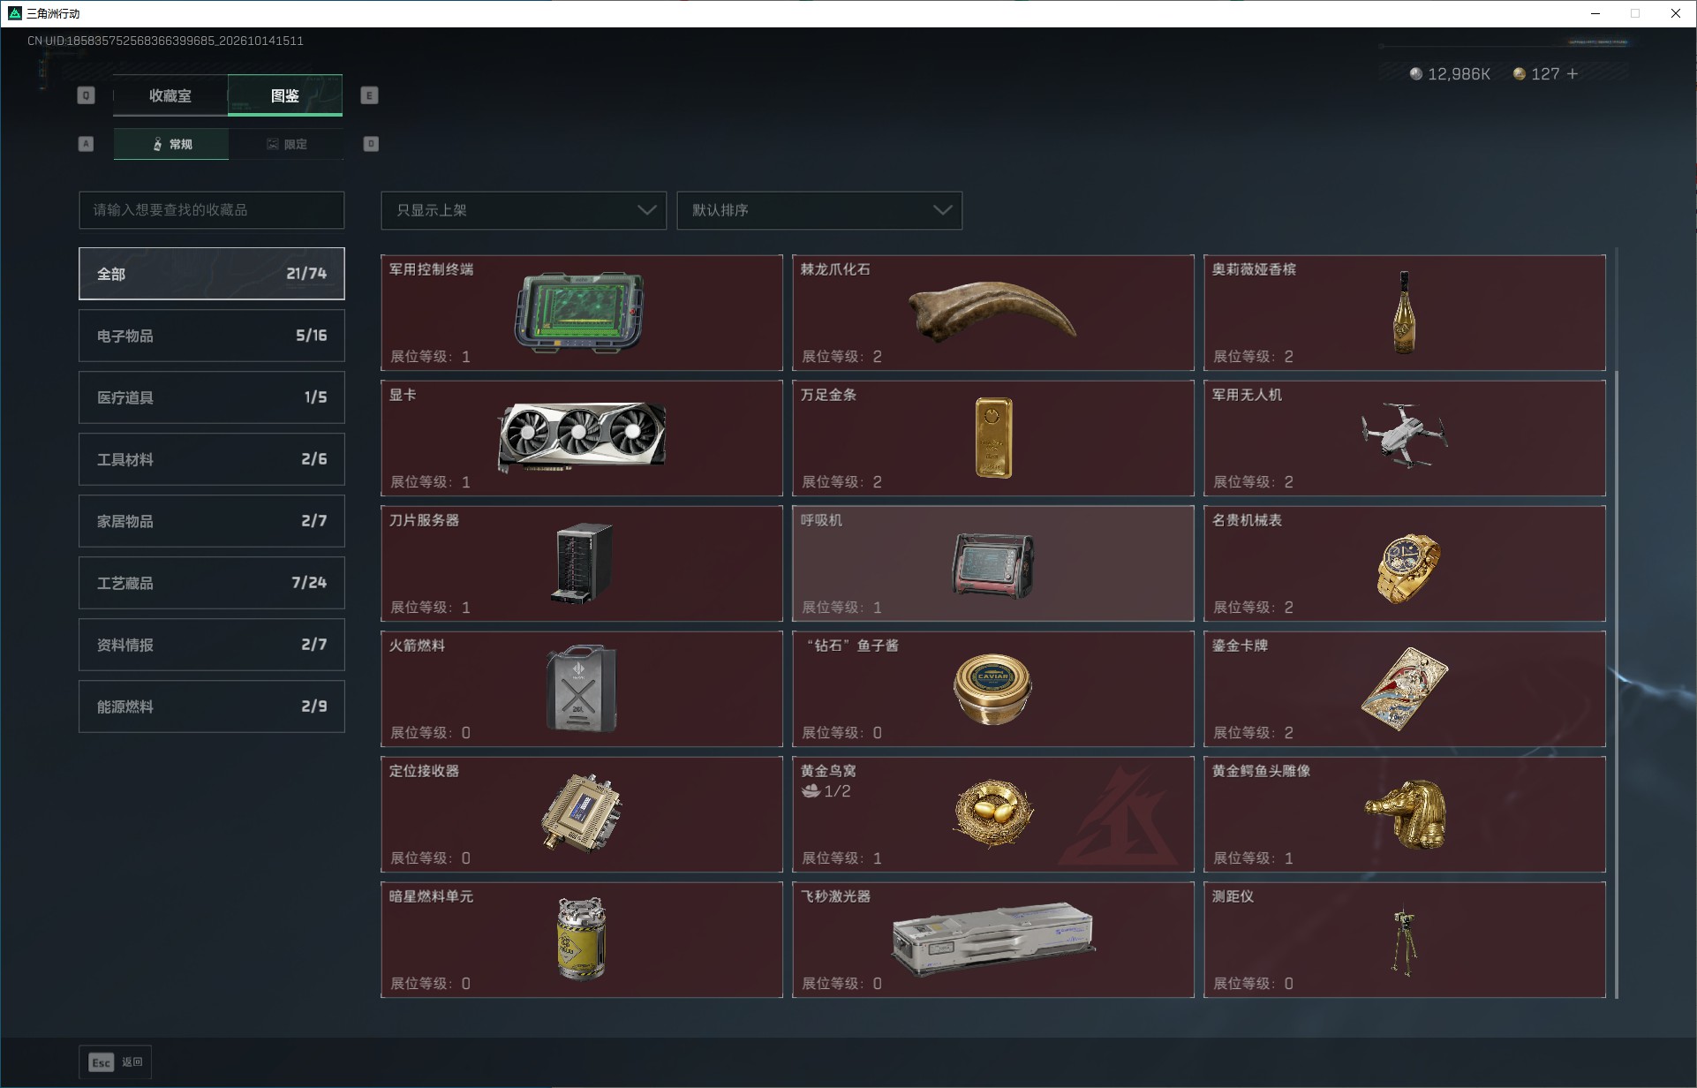Screen dimensions: 1697x1088
Task: Expand the 只显示上架 filter dropdown
Action: pos(524,210)
